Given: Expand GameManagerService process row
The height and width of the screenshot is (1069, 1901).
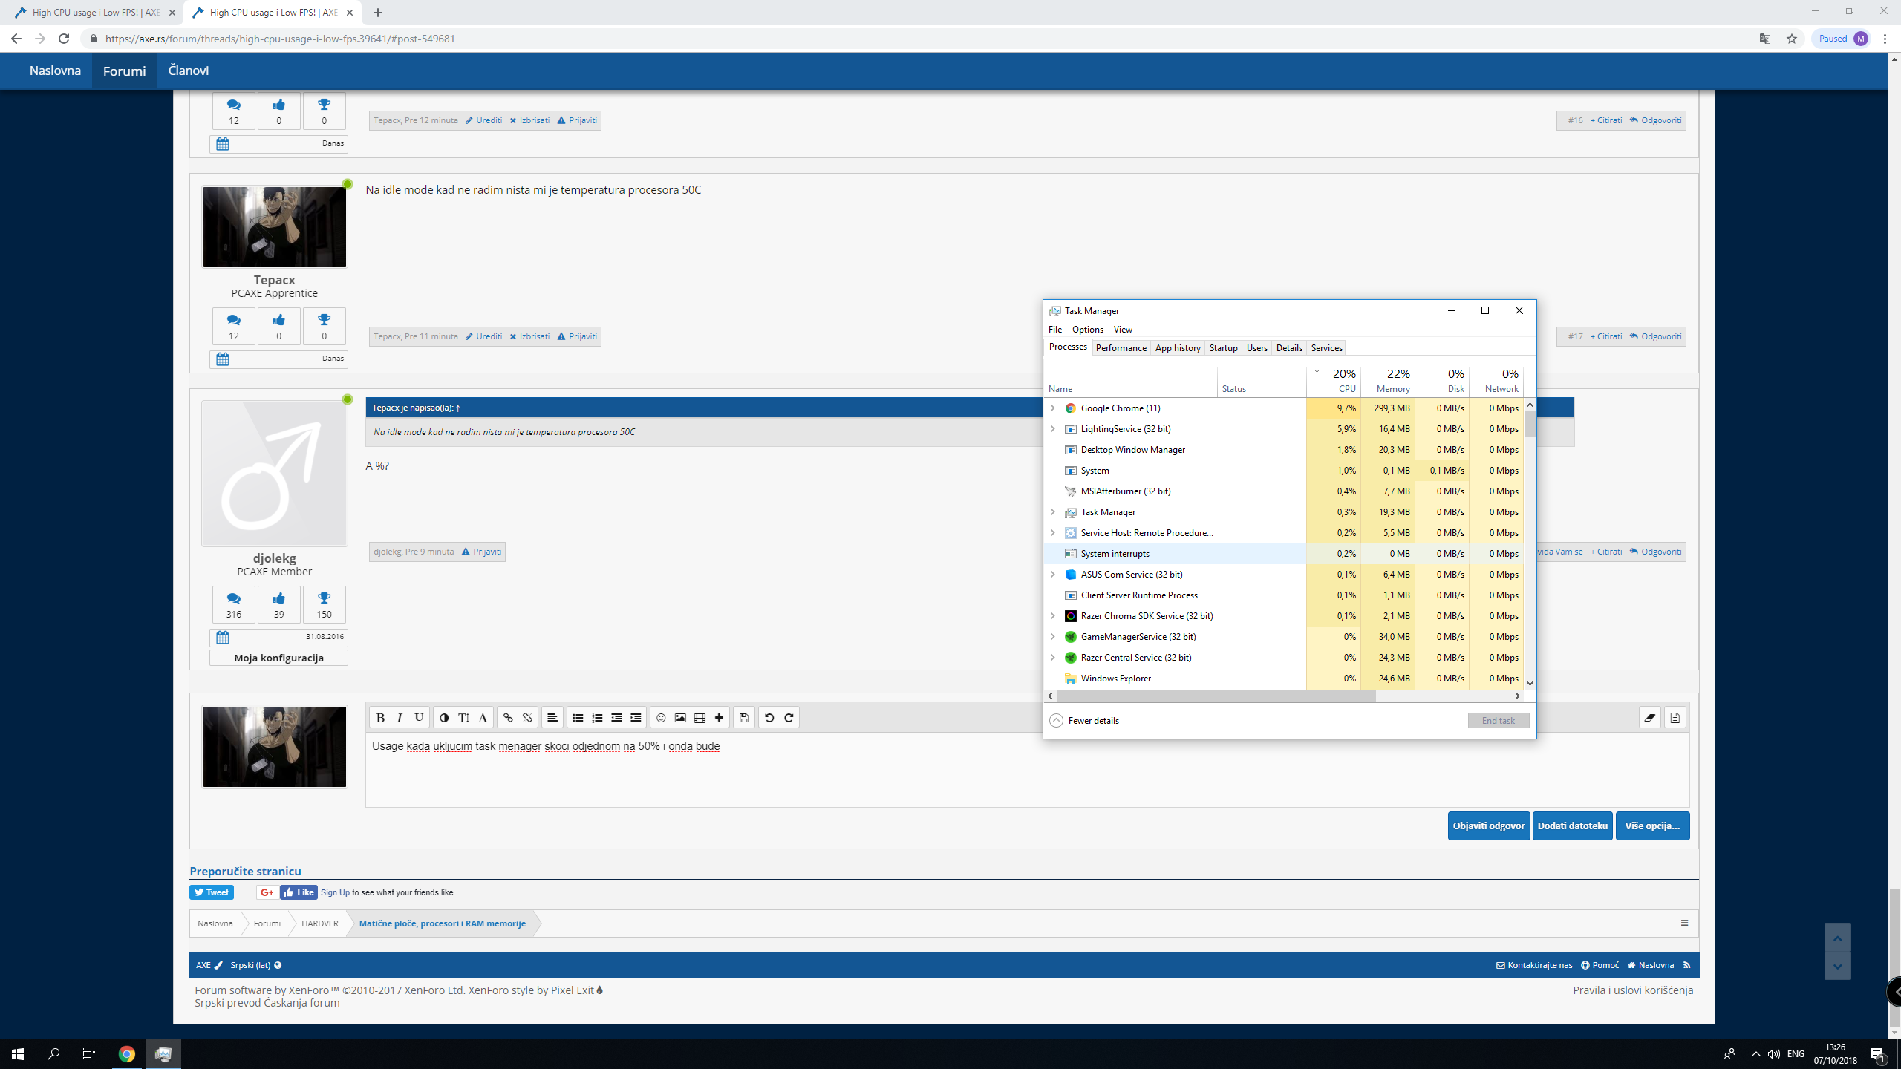Looking at the screenshot, I should (1052, 637).
